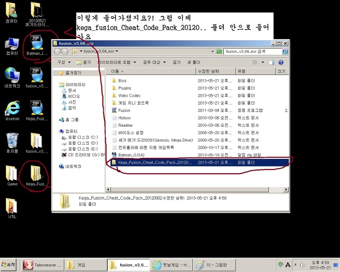Sort by 이름 column header

point(150,71)
